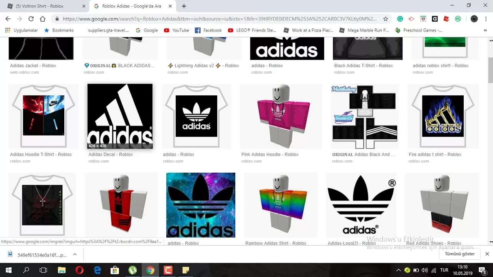Click the ORIGINAL BLACK ADIDAS caption
Screen dimensions: 493x277
pos(119,66)
